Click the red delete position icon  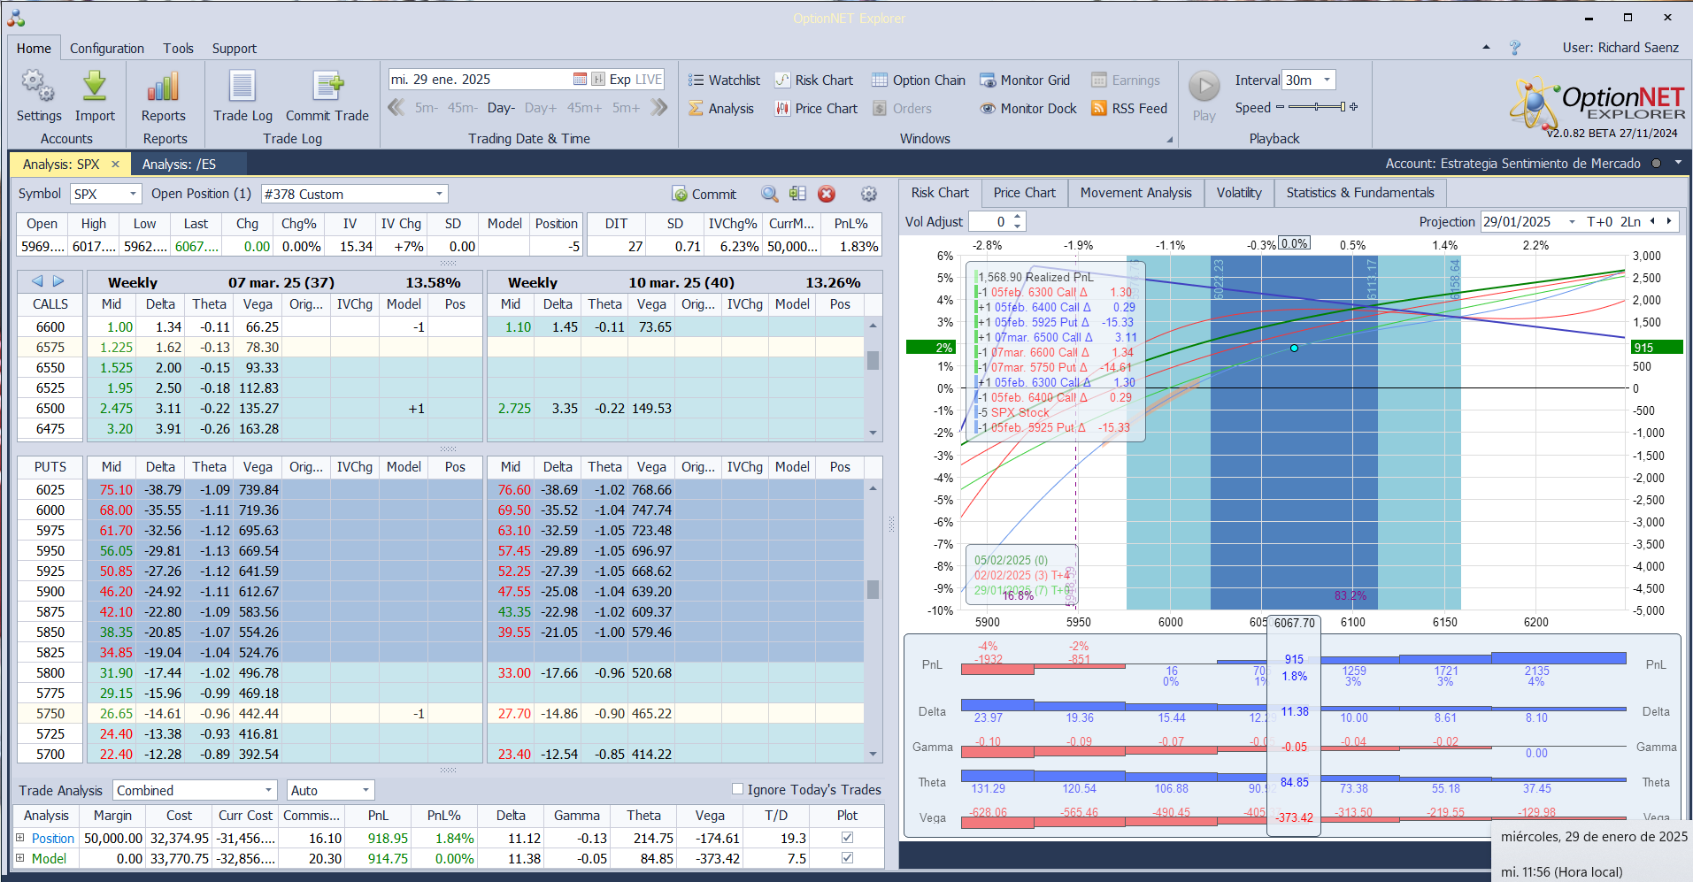[826, 194]
